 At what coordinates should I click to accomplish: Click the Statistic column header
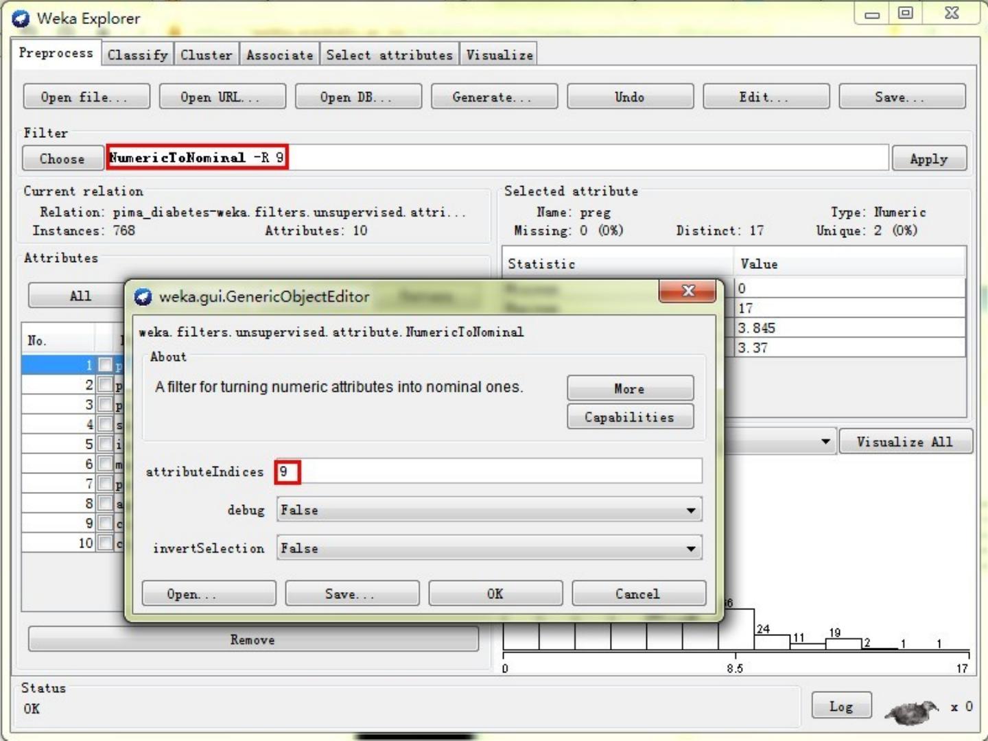[x=618, y=263]
